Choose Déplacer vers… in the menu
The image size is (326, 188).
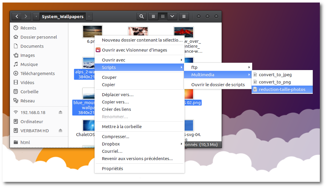coord(140,95)
